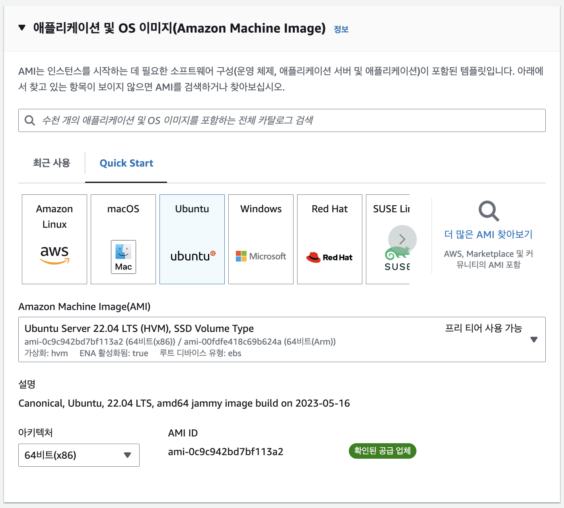Click the section title 애플리케이션 및 OS 이미지
564x508 pixels.
click(179, 28)
